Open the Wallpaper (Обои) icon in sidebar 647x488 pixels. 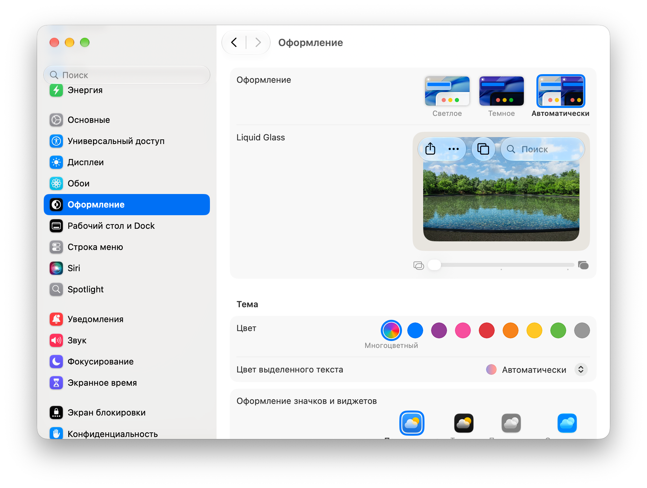point(56,183)
